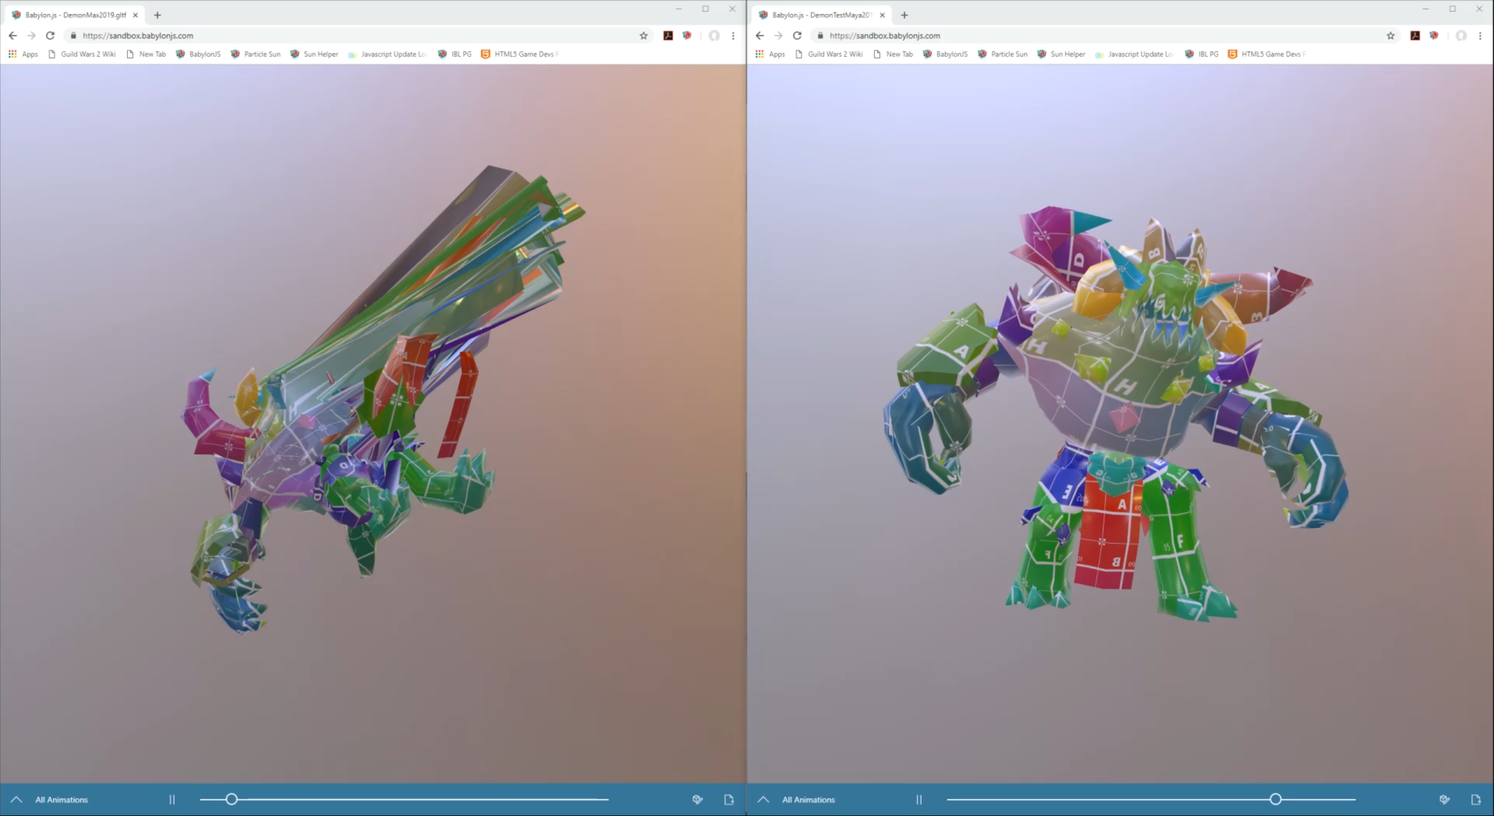The height and width of the screenshot is (816, 1494).
Task: Open a new tab in the right browser
Action: pyautogui.click(x=904, y=15)
